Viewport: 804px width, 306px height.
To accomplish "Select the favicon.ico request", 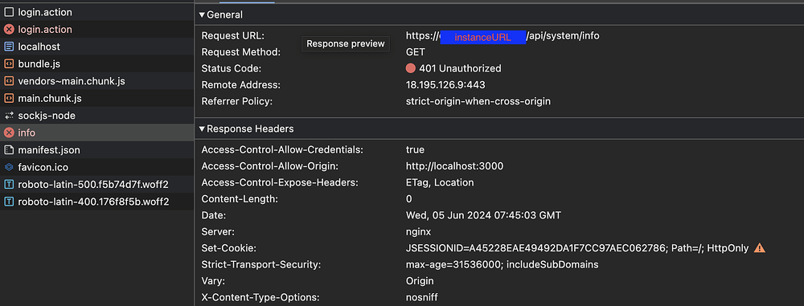I will [x=97, y=168].
